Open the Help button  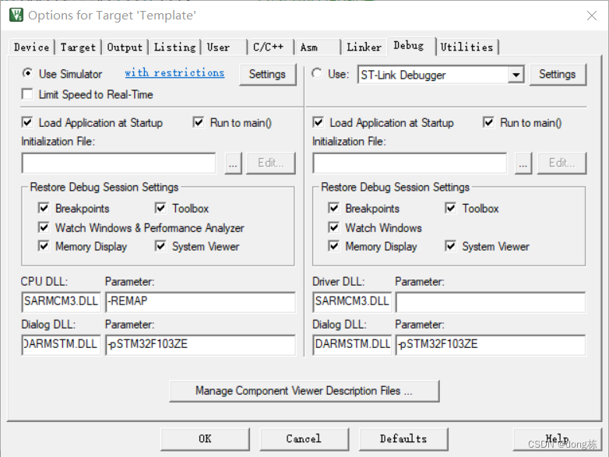click(557, 439)
